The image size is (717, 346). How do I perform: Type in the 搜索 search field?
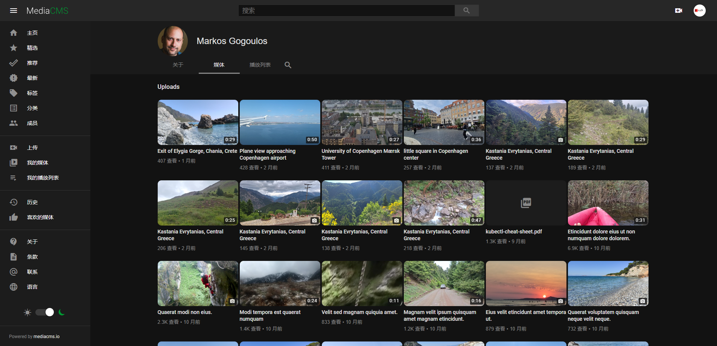point(346,11)
